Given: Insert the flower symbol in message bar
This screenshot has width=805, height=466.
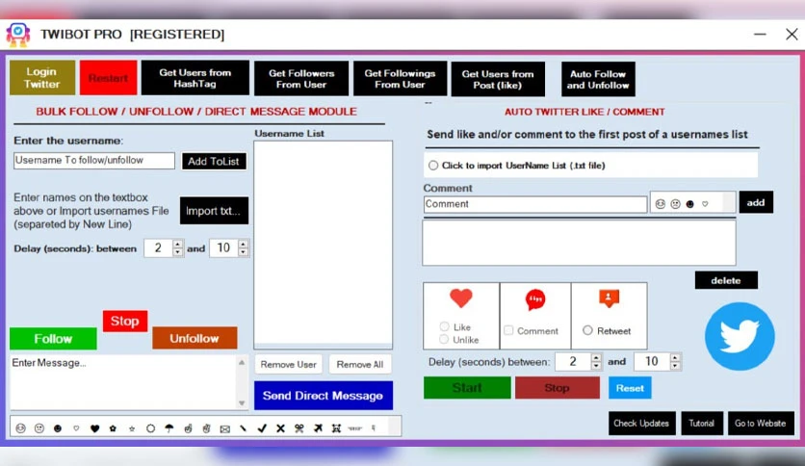Looking at the screenshot, I should pos(113,428).
